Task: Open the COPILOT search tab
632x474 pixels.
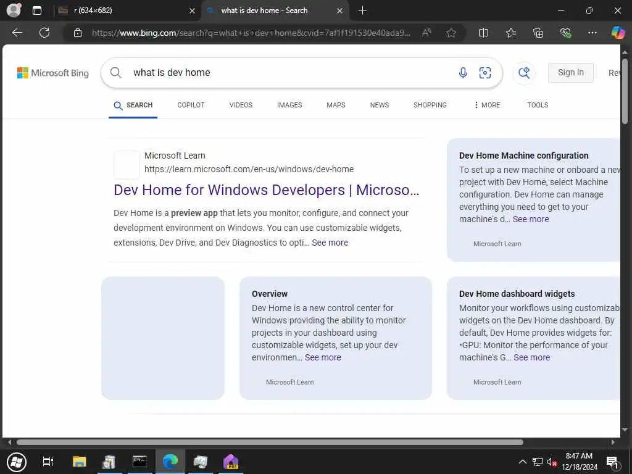Action: pos(191,105)
